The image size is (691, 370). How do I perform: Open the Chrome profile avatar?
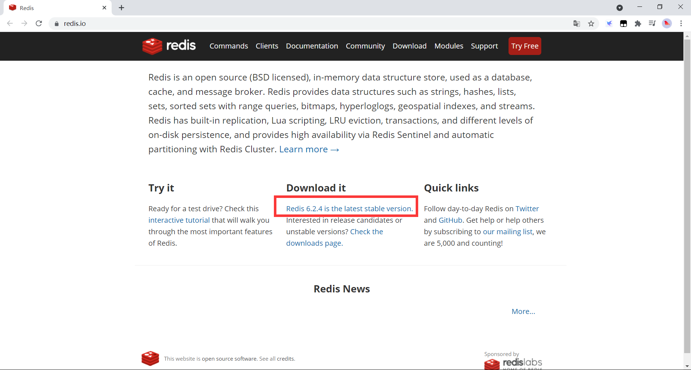667,24
